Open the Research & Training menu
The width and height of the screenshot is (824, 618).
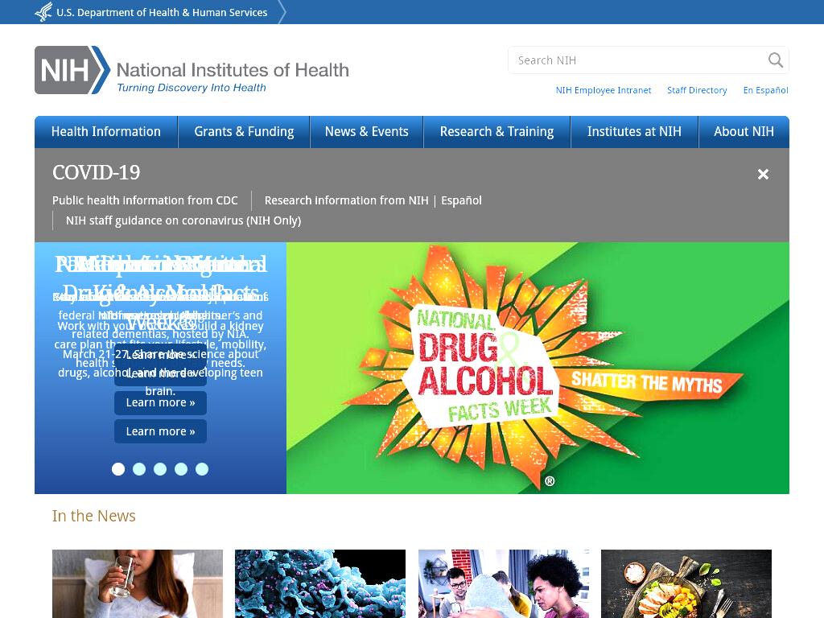pyautogui.click(x=497, y=132)
